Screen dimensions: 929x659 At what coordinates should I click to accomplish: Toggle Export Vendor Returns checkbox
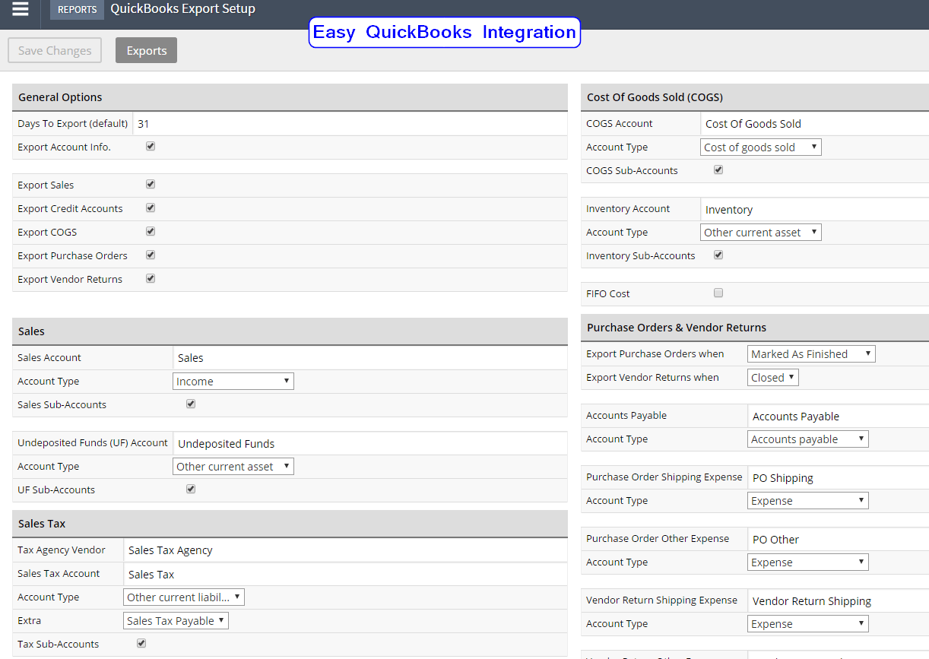(151, 278)
